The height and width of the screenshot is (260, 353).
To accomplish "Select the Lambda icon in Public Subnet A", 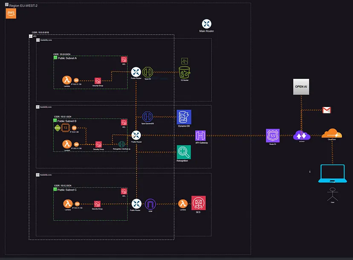I will pos(67,80).
